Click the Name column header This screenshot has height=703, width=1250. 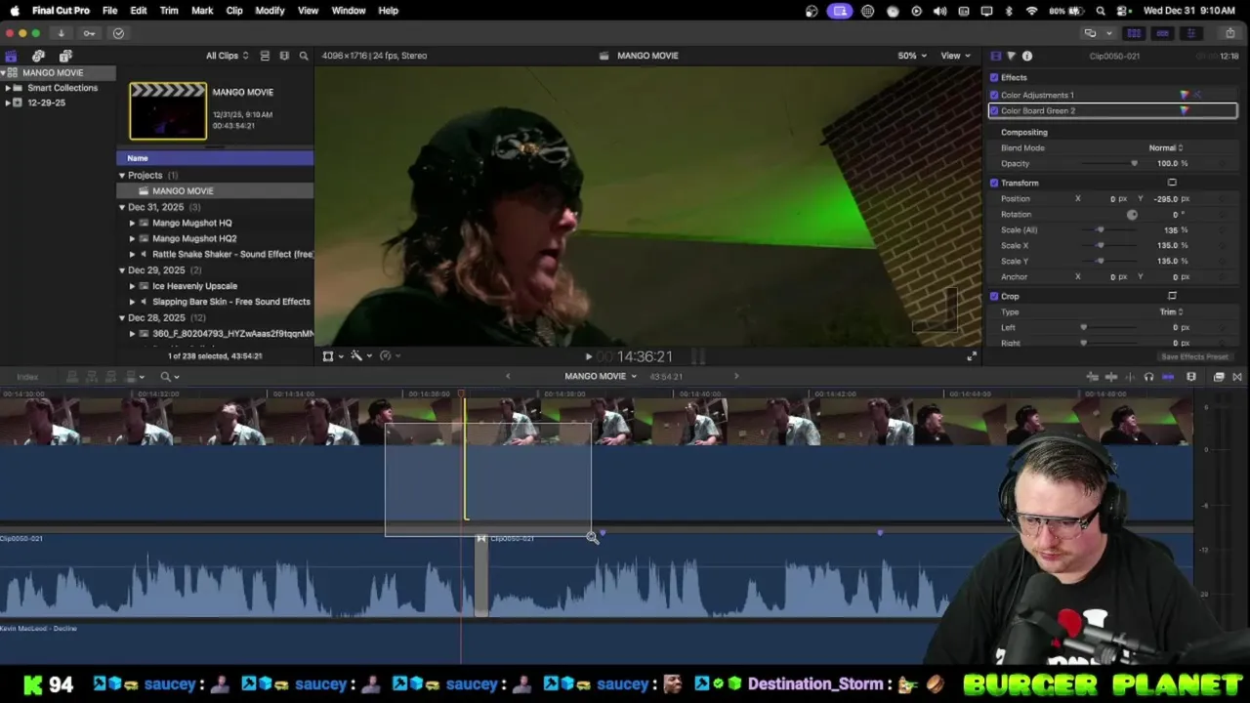click(215, 158)
